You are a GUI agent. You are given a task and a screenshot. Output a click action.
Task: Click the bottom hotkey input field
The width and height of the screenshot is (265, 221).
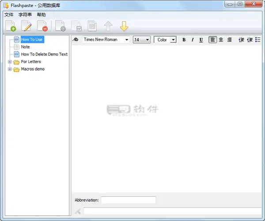coord(173,211)
